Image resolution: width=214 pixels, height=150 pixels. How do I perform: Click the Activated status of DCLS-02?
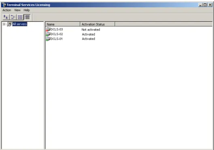89,34
